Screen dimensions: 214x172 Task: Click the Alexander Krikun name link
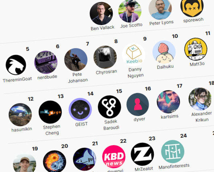202,117
